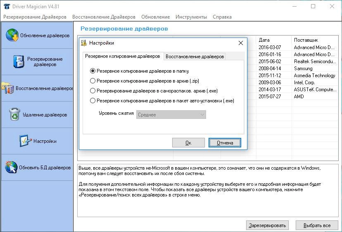
Task: Select the Intel, Corp. vendor row
Action: [304, 83]
